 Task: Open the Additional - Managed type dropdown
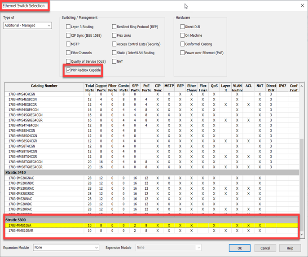click(x=27, y=26)
